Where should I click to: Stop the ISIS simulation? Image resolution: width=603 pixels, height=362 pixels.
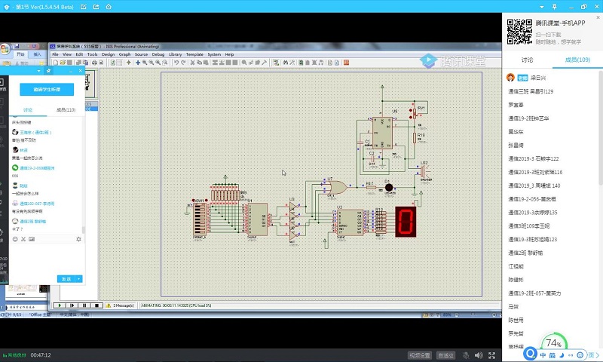(96, 305)
